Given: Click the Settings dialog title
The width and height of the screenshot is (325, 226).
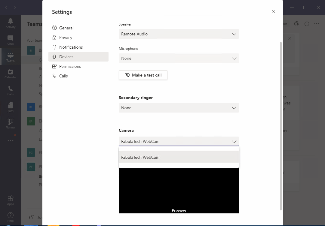Looking at the screenshot, I should pos(62,12).
